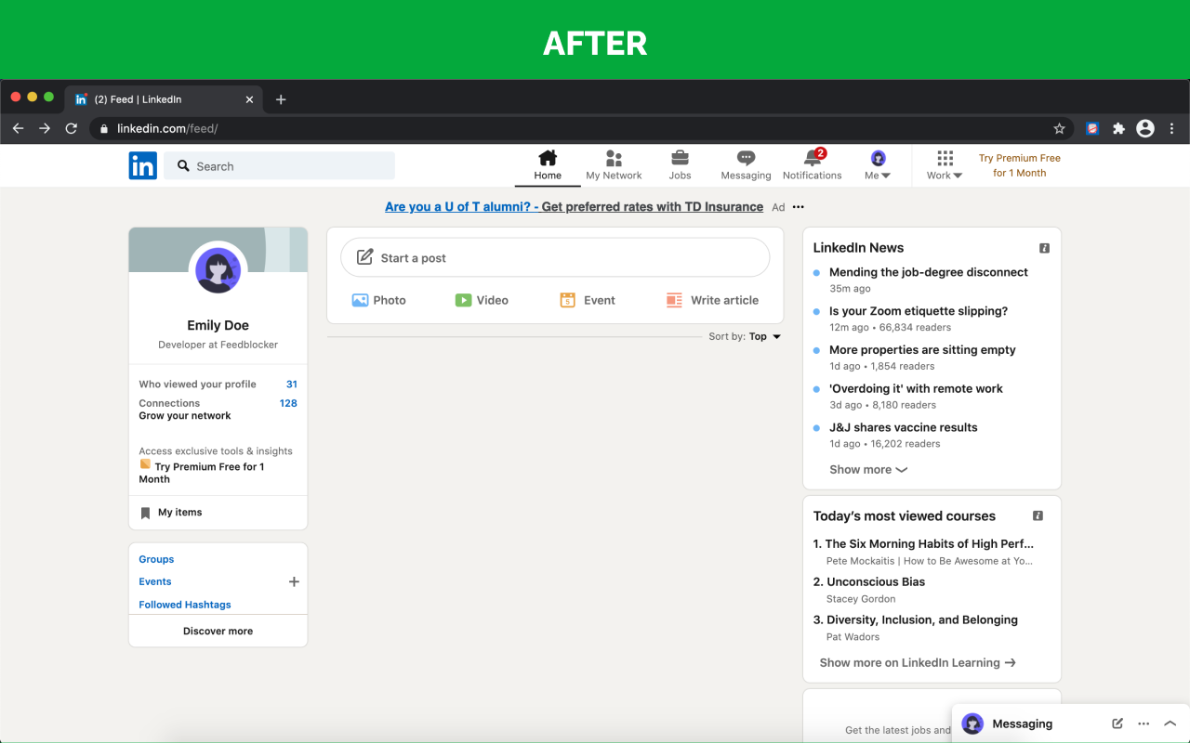Open the Me profile dropdown
The height and width of the screenshot is (743, 1190).
click(x=878, y=165)
